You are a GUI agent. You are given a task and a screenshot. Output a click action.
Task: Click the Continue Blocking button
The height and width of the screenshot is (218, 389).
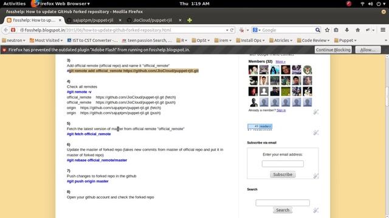click(333, 50)
